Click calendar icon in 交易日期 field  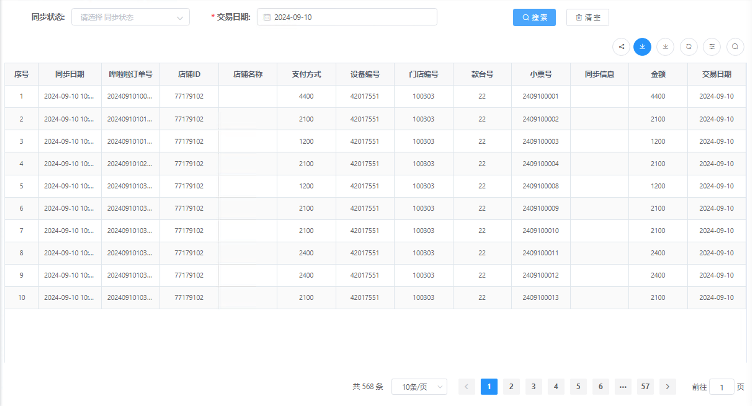click(267, 17)
